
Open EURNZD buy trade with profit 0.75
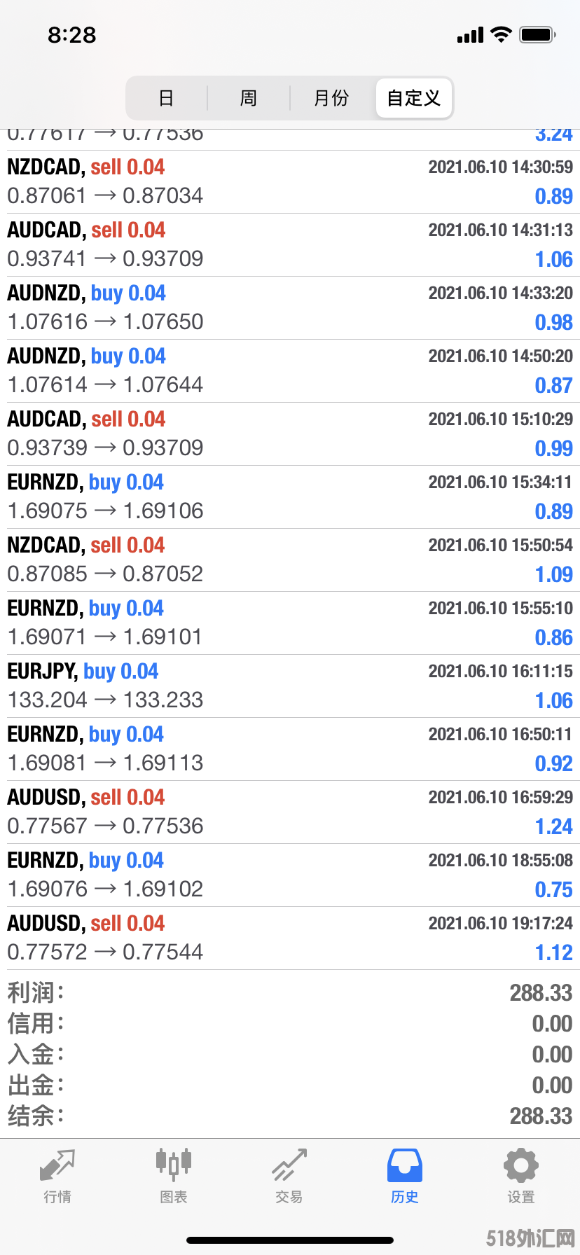(x=290, y=875)
